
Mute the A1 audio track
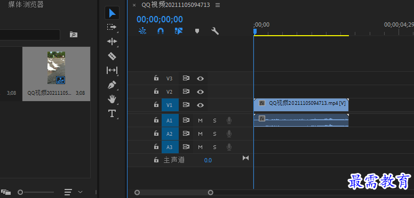pyautogui.click(x=201, y=121)
